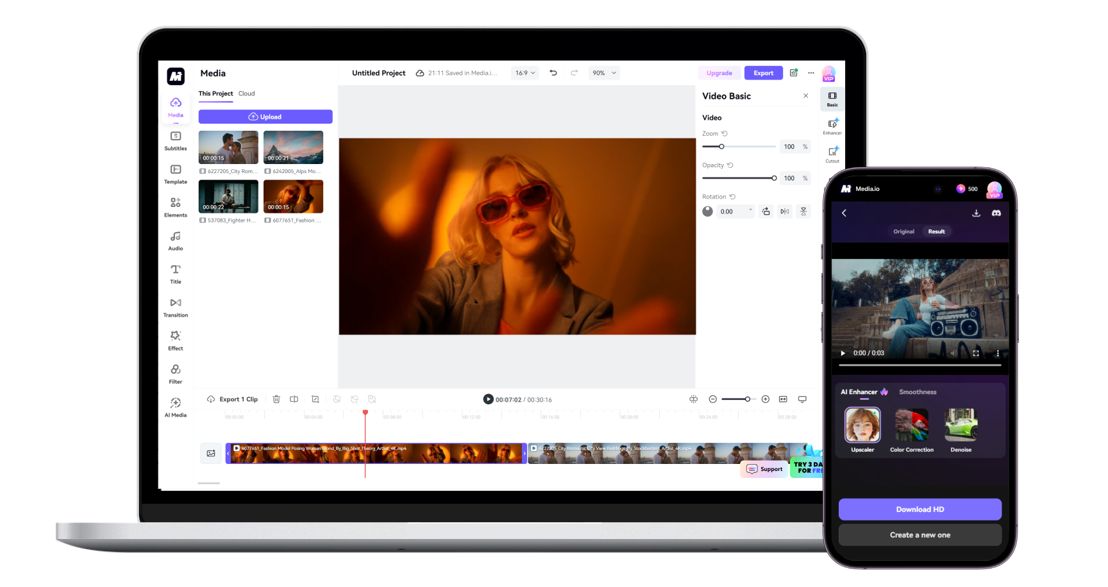1108x587 pixels.
Task: Click the split clip icon on timeline toolbar
Action: click(x=294, y=399)
